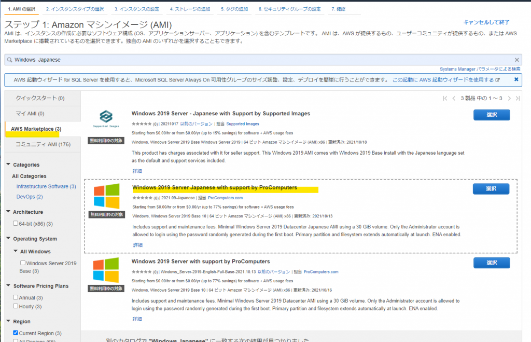Click Windows logo of English ProComputers AMI

click(106, 270)
